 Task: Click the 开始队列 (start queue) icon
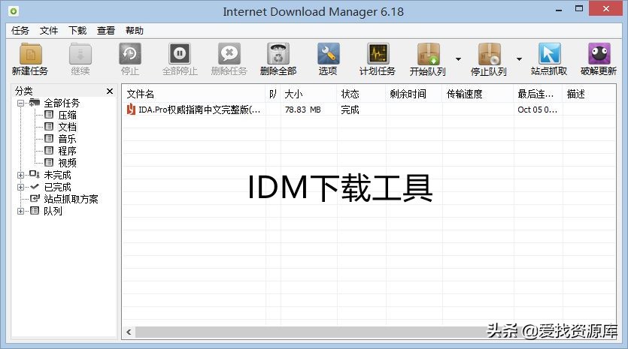428,55
